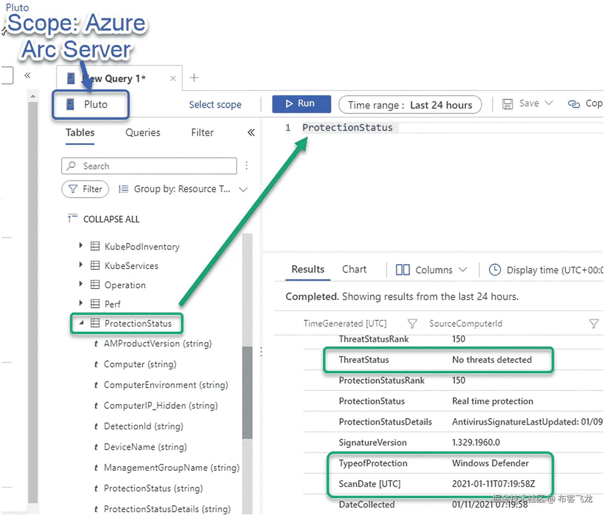Image resolution: width=605 pixels, height=516 pixels.
Task: Select the Computer (string) column
Action: tap(140, 364)
